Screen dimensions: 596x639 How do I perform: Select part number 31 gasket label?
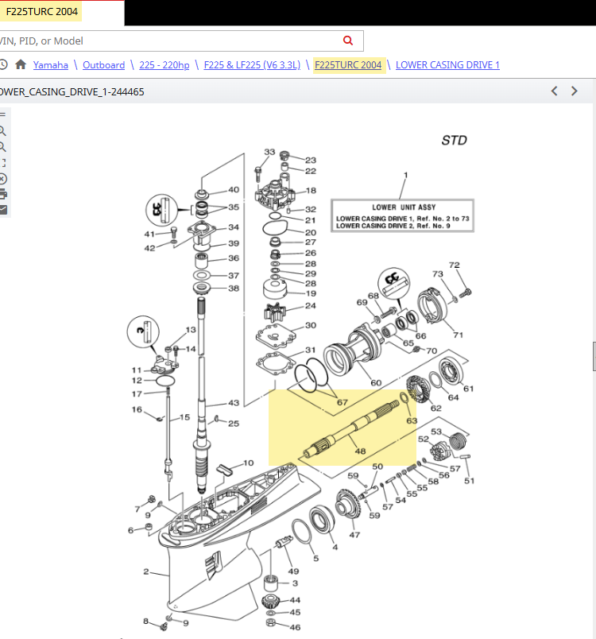click(311, 350)
